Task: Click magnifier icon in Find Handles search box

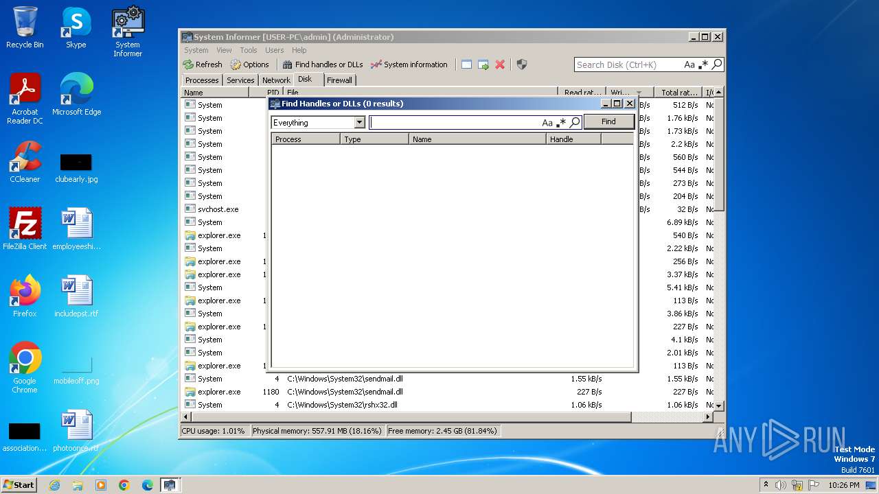Action: tap(575, 123)
